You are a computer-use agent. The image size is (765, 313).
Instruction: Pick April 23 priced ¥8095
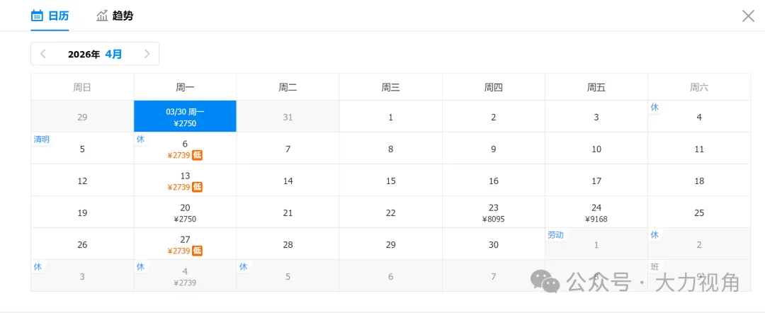(494, 213)
